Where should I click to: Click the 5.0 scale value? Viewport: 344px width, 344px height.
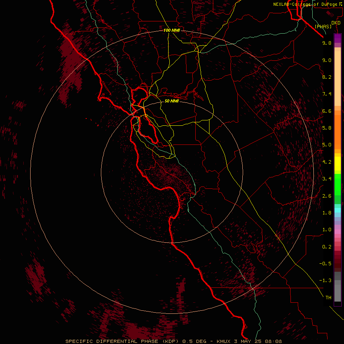pyautogui.click(x=327, y=145)
